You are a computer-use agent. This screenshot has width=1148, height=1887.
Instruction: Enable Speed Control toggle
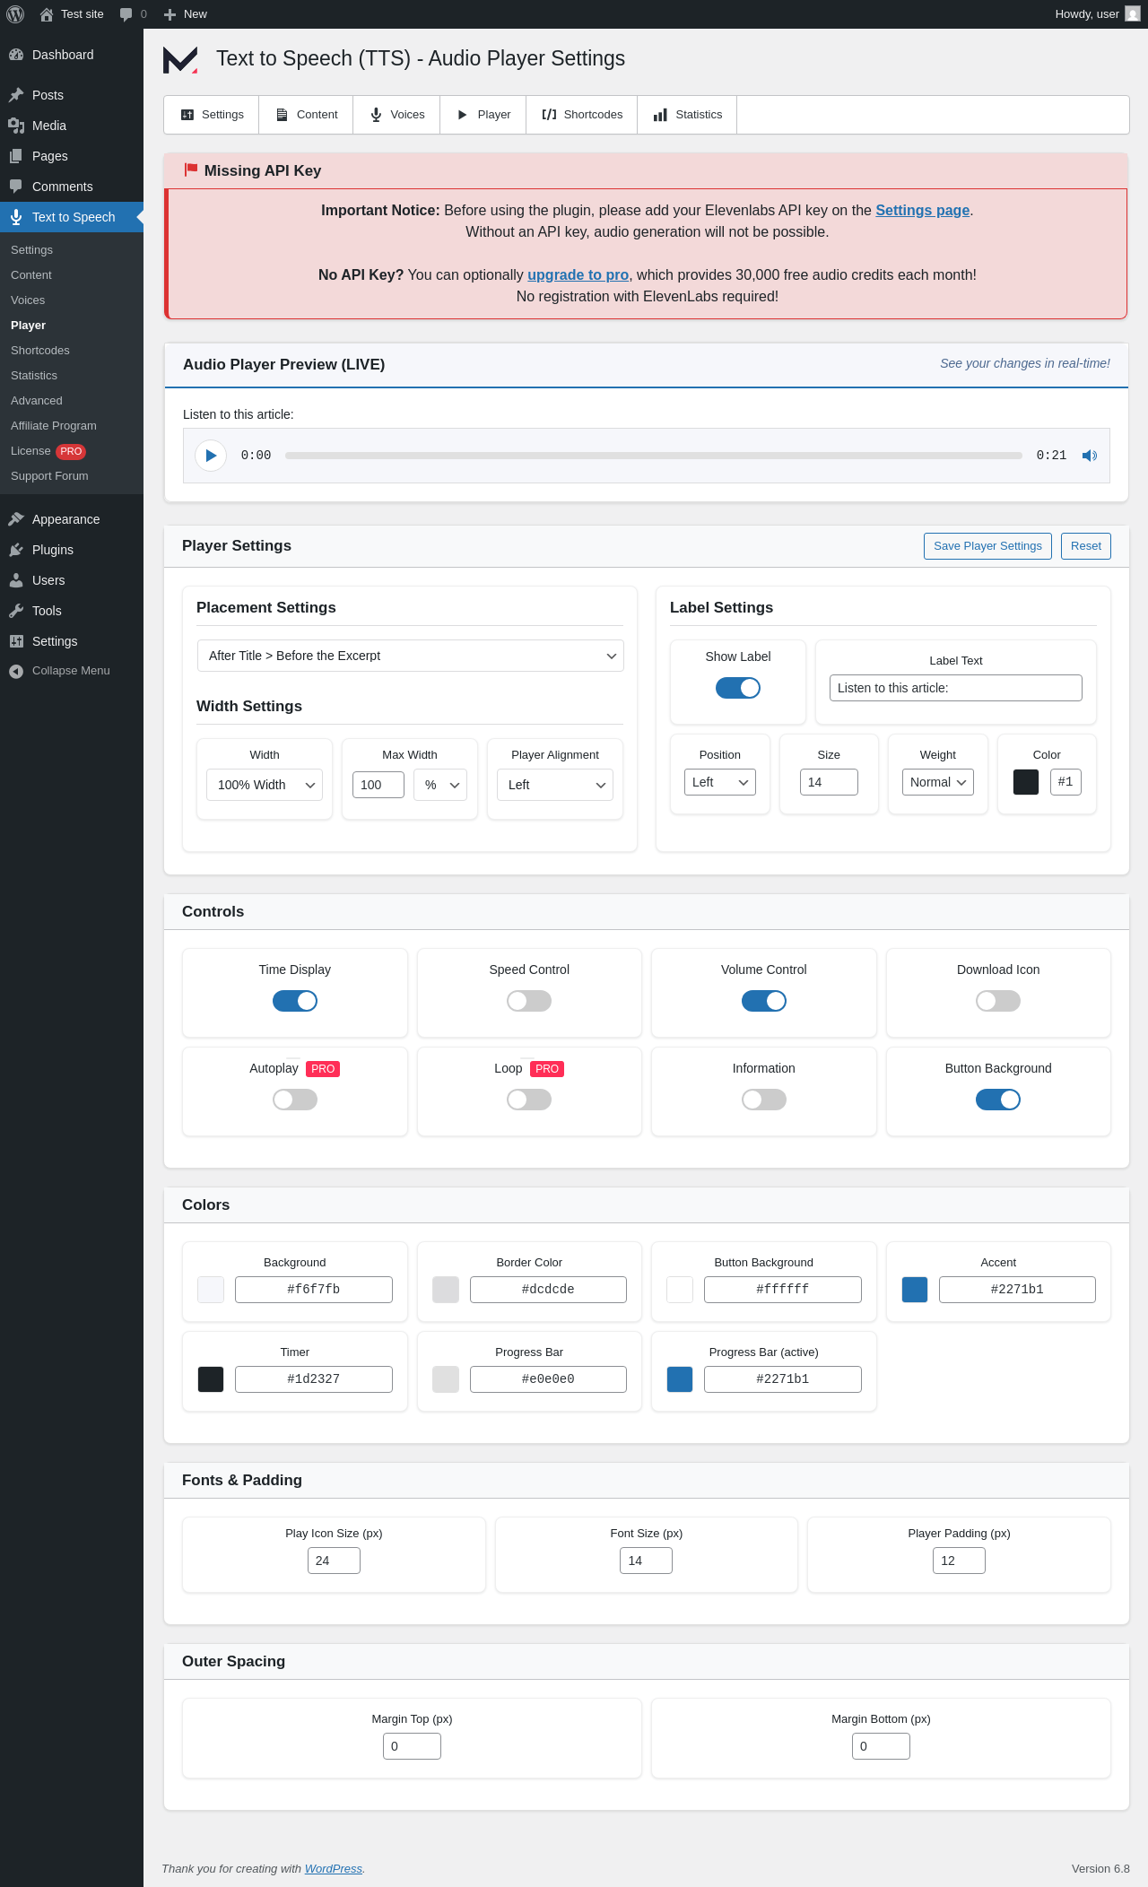(x=529, y=1001)
